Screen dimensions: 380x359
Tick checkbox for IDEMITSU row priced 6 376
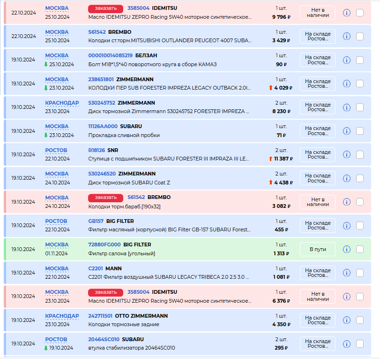pyautogui.click(x=360, y=297)
